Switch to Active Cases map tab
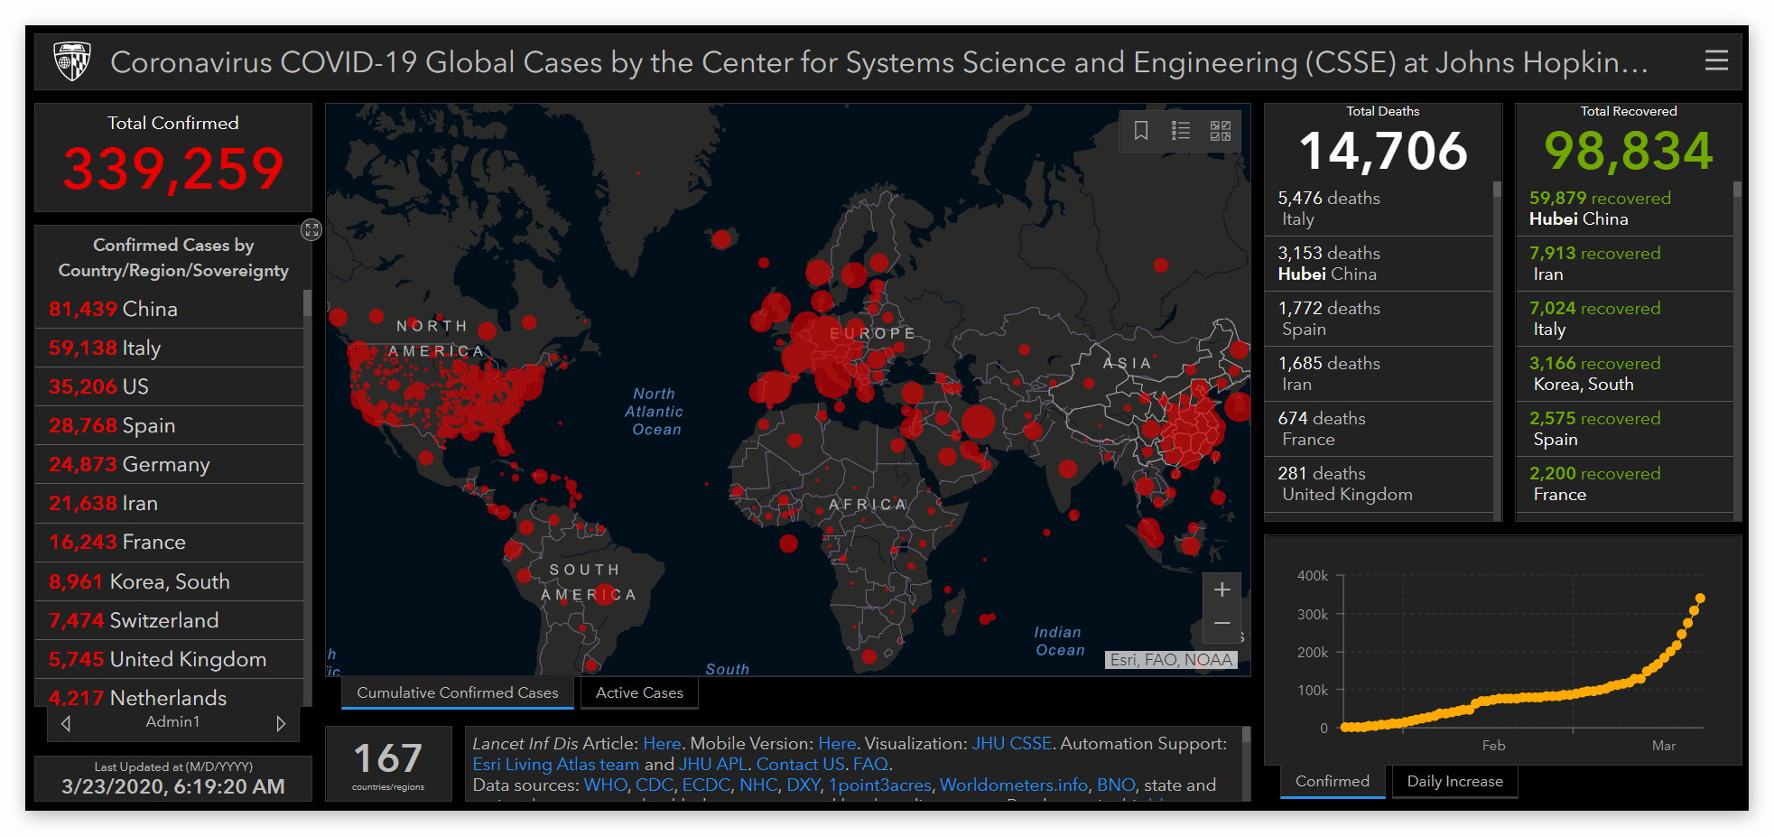Screen dimensions: 1774x836 [639, 692]
